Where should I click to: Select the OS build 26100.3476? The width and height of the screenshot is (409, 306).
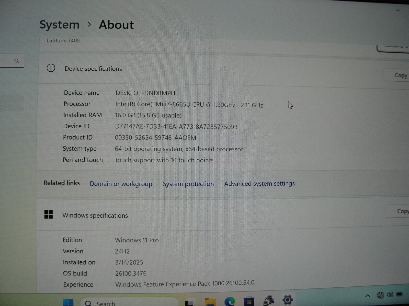pos(131,274)
